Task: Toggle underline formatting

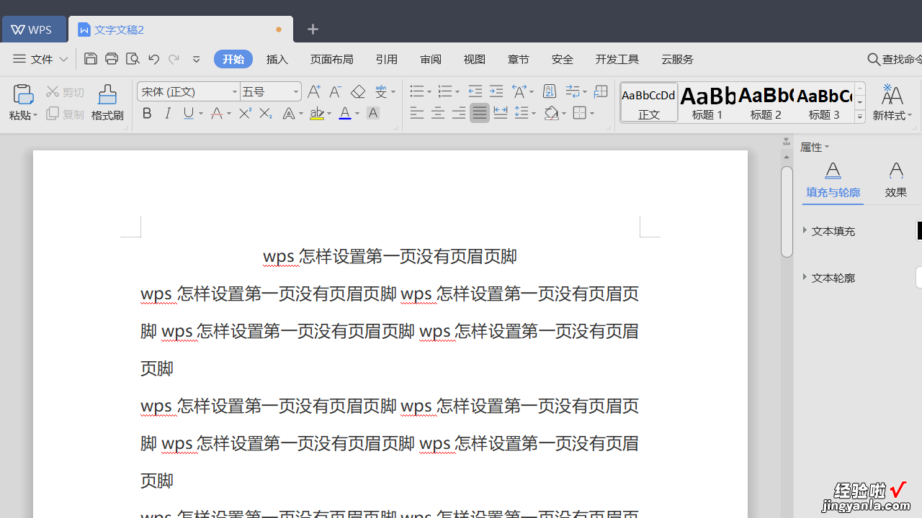Action: tap(189, 113)
